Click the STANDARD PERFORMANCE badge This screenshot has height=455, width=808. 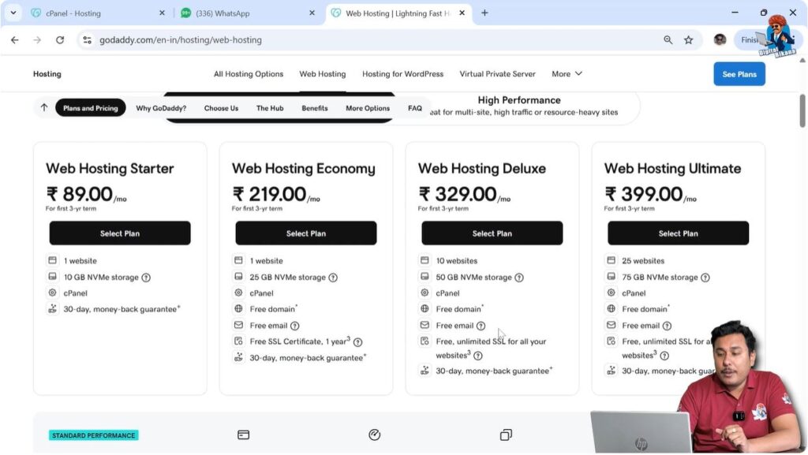click(x=94, y=435)
